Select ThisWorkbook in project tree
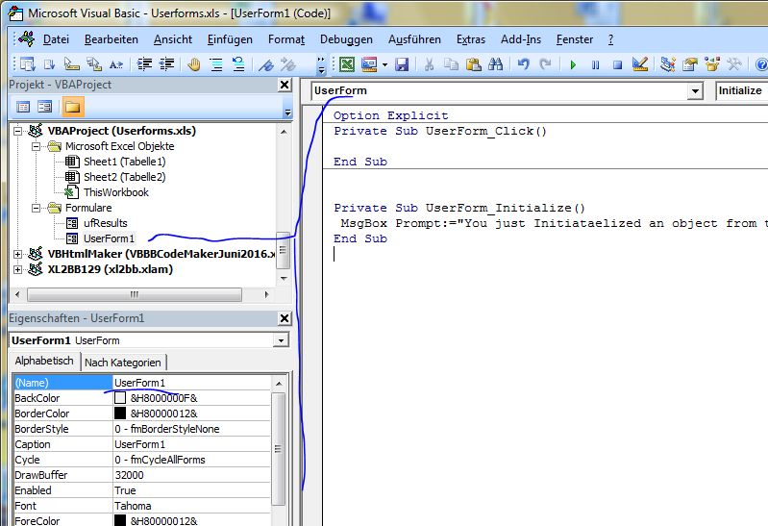This screenshot has width=768, height=526. tap(116, 192)
